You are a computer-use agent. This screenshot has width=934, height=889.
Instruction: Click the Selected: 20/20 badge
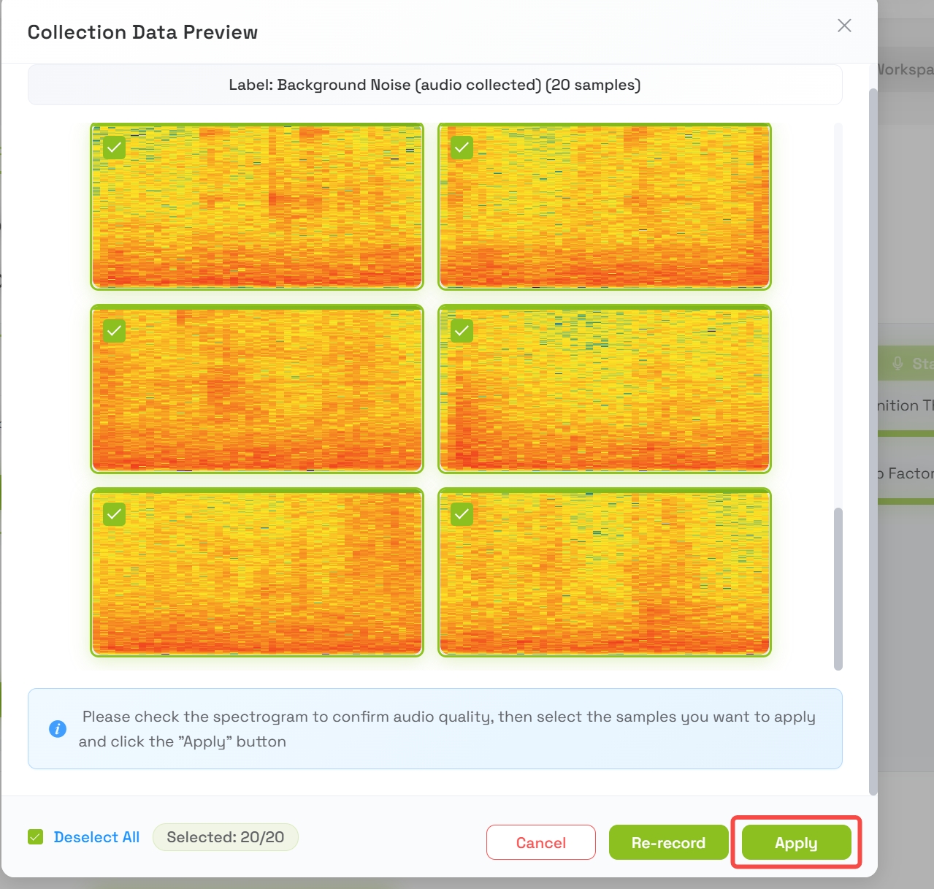click(x=226, y=837)
